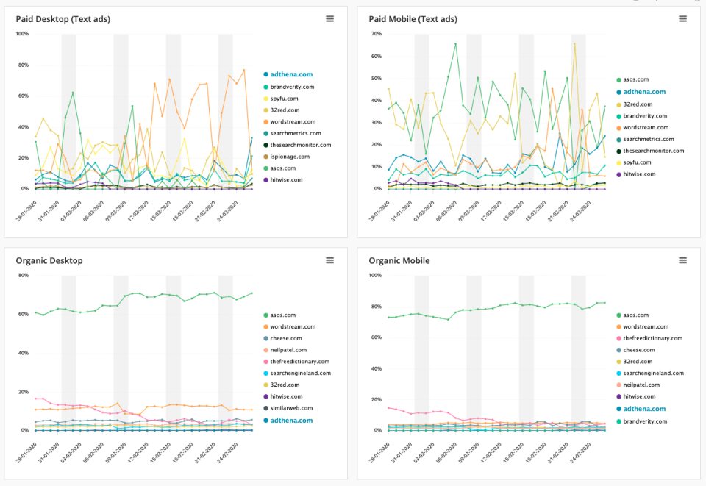The height and width of the screenshot is (486, 706).
Task: Click the Organic Mobile chart title
Action: pyautogui.click(x=399, y=261)
